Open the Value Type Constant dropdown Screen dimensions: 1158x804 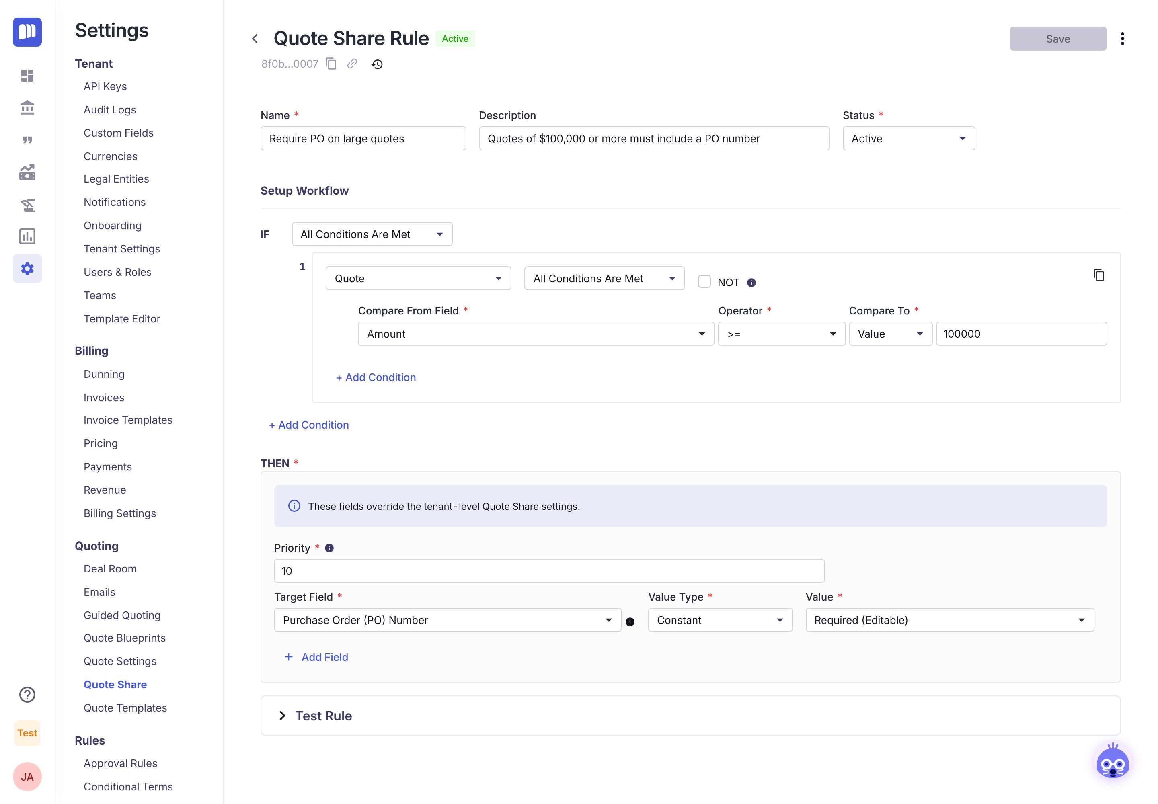pyautogui.click(x=720, y=620)
